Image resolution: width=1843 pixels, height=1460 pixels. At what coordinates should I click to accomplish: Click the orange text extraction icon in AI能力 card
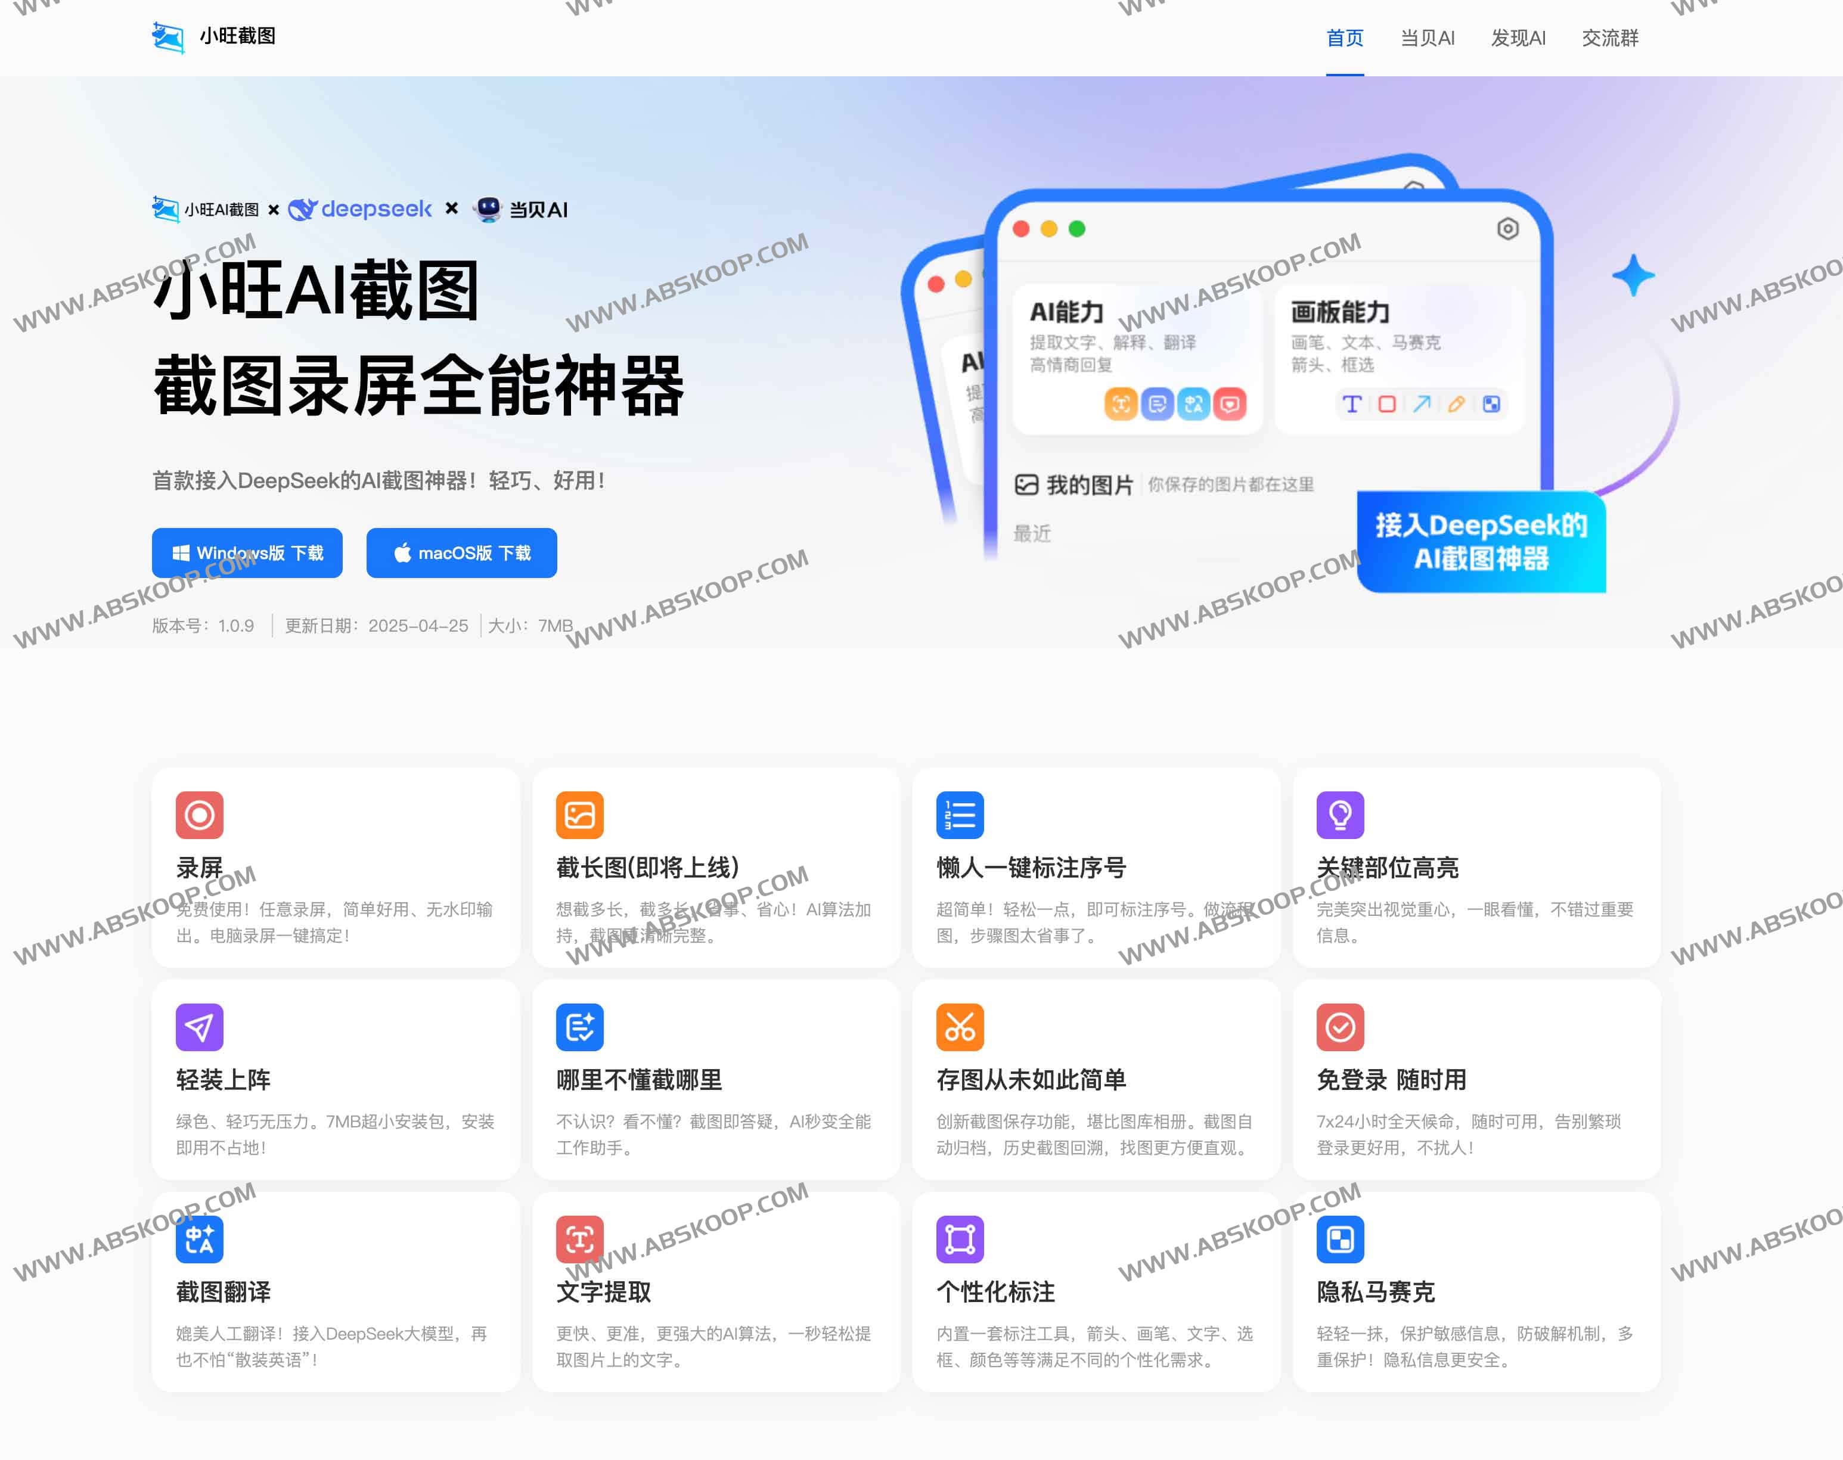tap(1121, 403)
